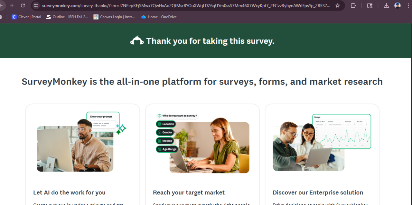The height and width of the screenshot is (205, 412).
Task: Click the Enterprise usage chart image
Action: click(342, 131)
